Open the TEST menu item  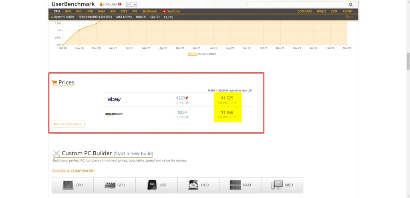334,11
